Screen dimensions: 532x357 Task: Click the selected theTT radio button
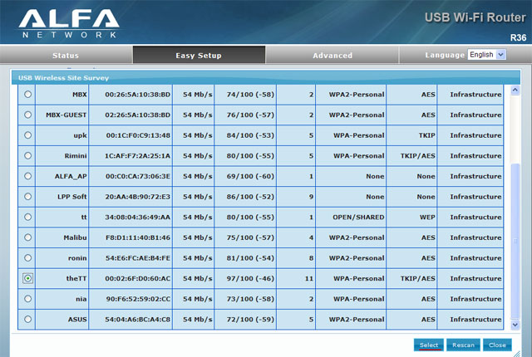(x=27, y=278)
